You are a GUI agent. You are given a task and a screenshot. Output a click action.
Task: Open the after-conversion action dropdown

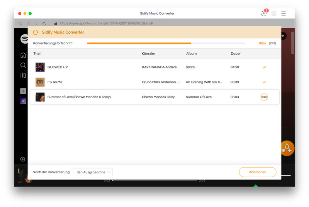pos(93,172)
